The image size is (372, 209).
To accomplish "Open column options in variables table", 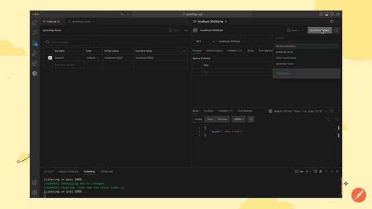I will point(184,51).
